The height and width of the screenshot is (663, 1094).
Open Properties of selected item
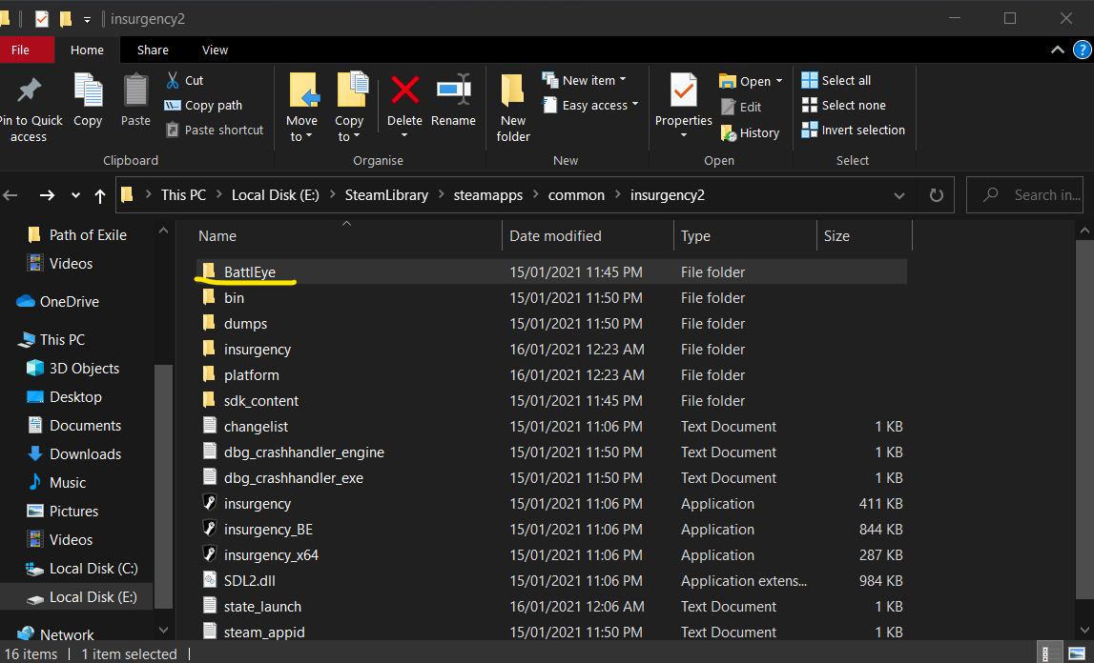pyautogui.click(x=684, y=105)
